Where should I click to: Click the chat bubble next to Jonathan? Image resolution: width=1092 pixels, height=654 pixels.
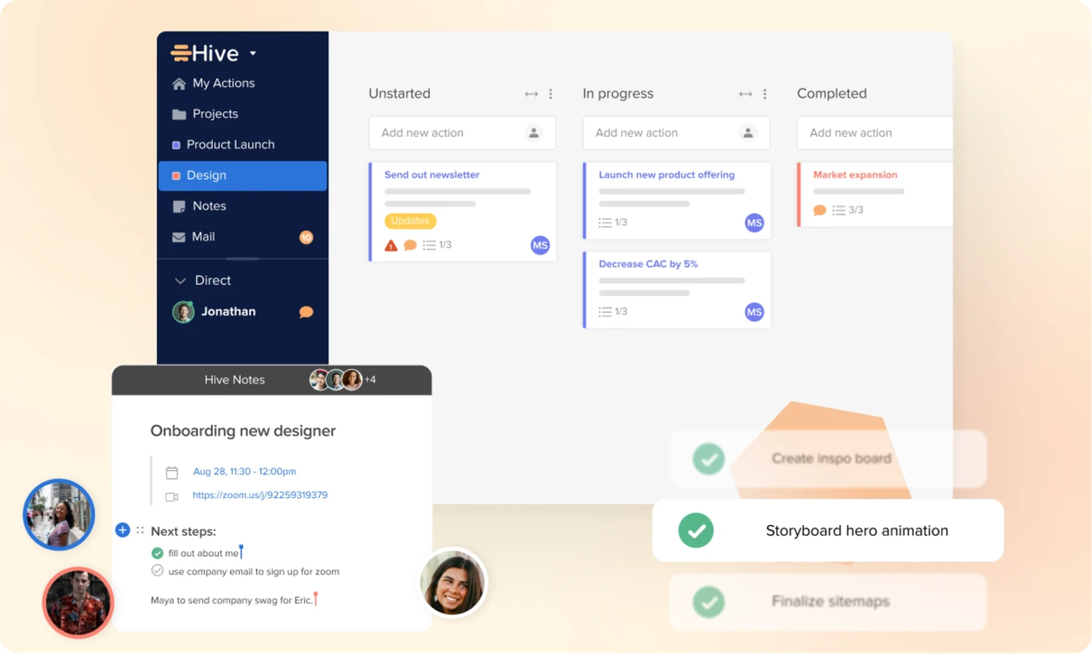click(305, 312)
